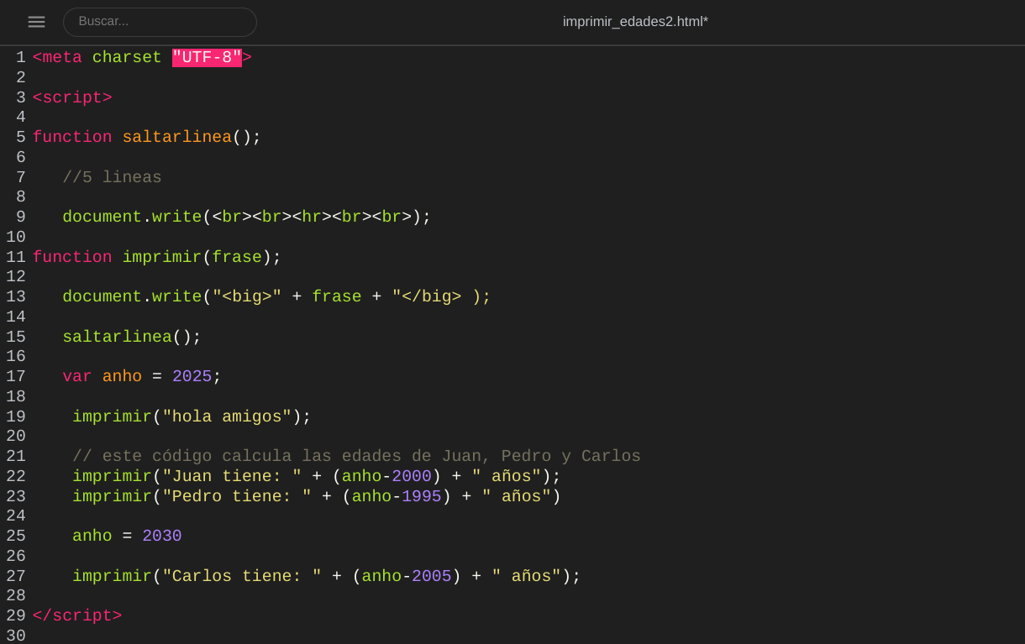Click the "<big>" string literal
Image resolution: width=1025 pixels, height=644 pixels.
coord(246,297)
